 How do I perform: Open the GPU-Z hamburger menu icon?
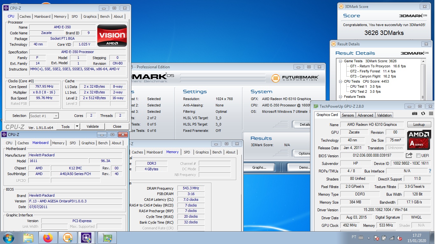tap(431, 113)
